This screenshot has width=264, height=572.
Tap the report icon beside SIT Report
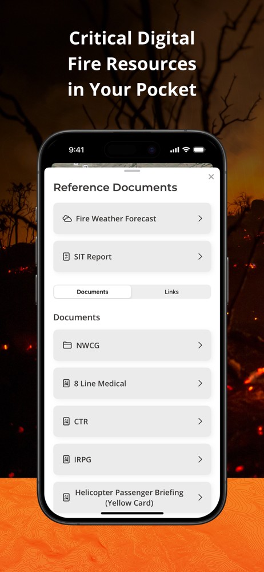pyautogui.click(x=66, y=256)
